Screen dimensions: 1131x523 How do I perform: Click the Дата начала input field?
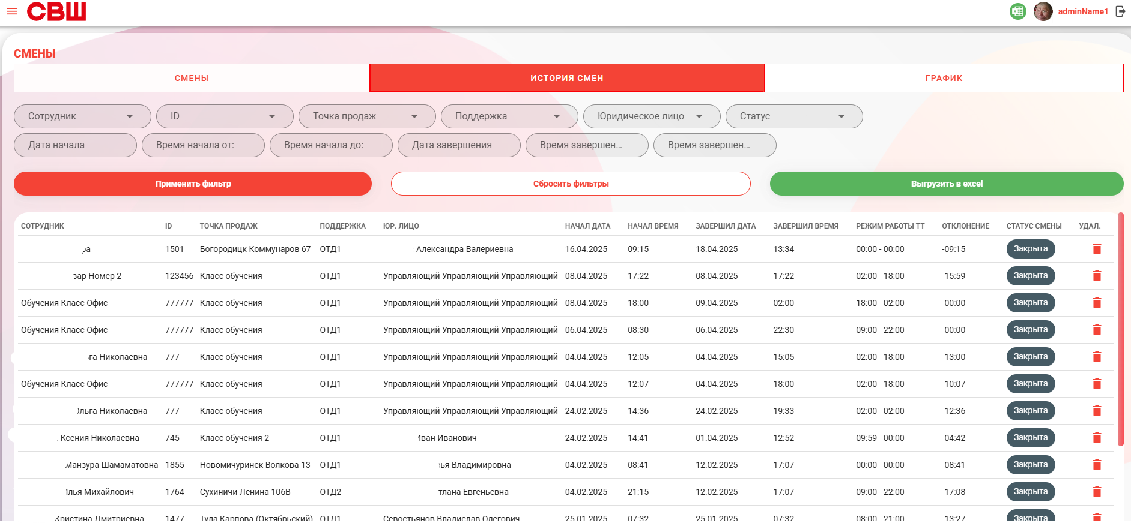click(x=75, y=145)
